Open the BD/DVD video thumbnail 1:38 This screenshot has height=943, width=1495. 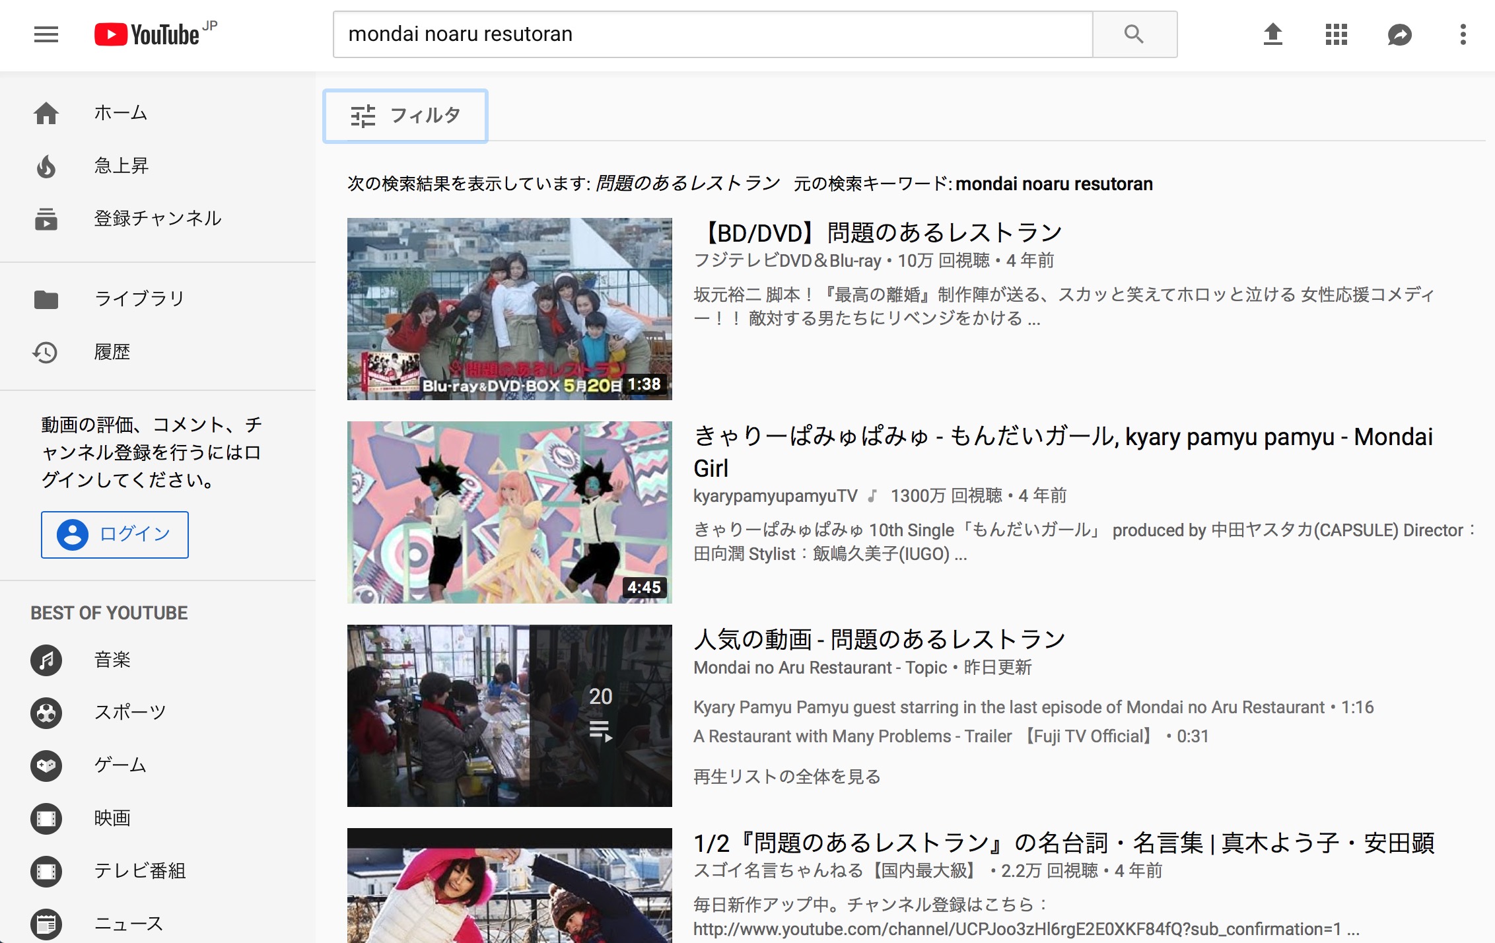coord(510,309)
